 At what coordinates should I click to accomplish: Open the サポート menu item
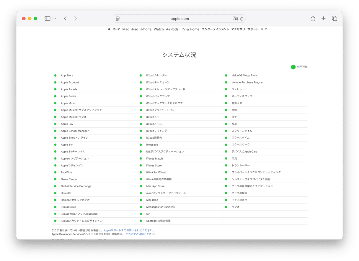coord(253,29)
